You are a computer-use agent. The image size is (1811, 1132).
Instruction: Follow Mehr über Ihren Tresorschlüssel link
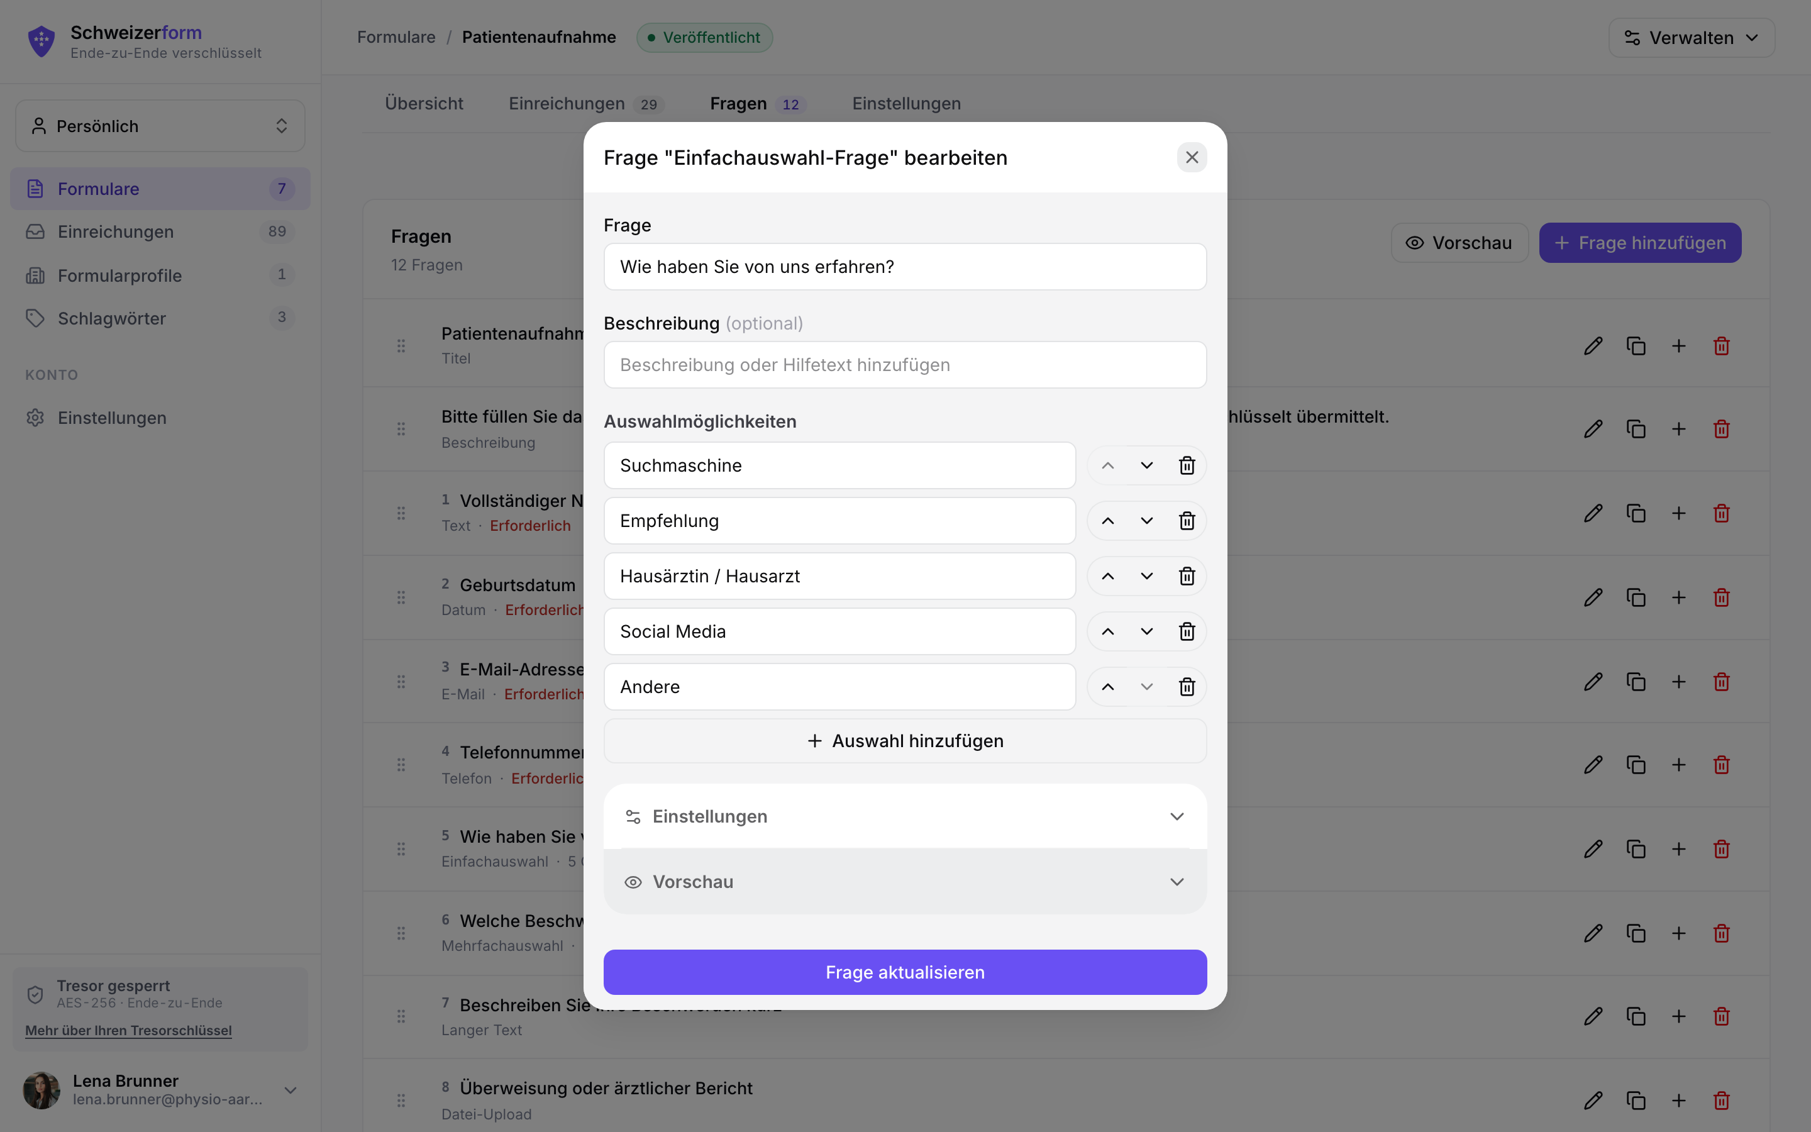[x=129, y=1030]
